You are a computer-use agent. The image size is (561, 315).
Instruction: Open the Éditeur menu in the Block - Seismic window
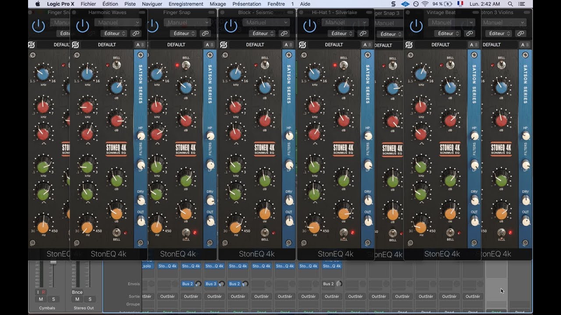pos(262,33)
